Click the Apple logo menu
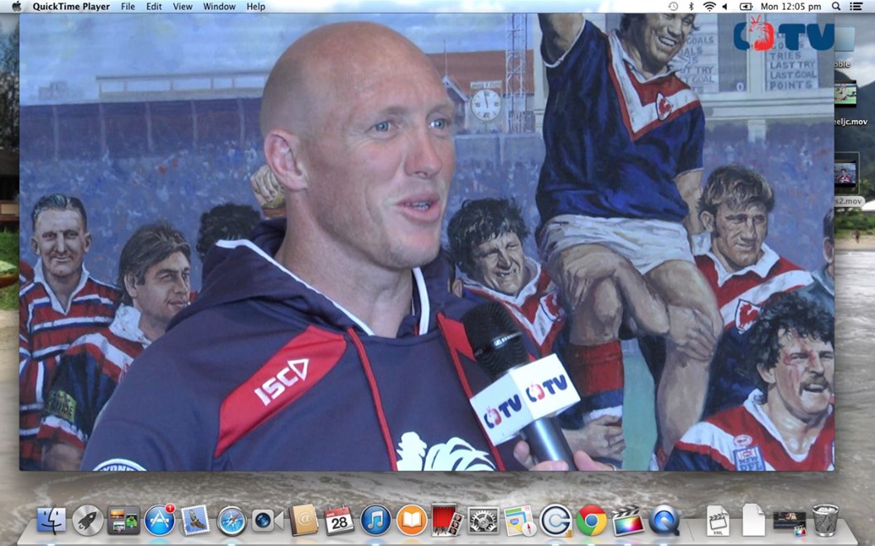Screen dimensions: 875x546 (x=16, y=7)
